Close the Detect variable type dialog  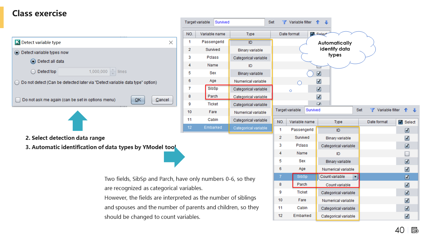click(x=171, y=42)
